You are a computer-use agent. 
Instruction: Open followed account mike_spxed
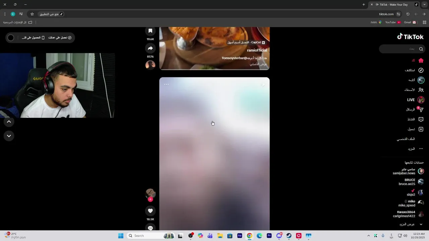(411, 204)
